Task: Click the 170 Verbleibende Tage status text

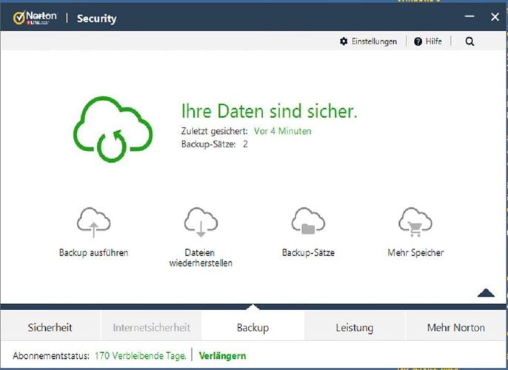Action: click(140, 356)
